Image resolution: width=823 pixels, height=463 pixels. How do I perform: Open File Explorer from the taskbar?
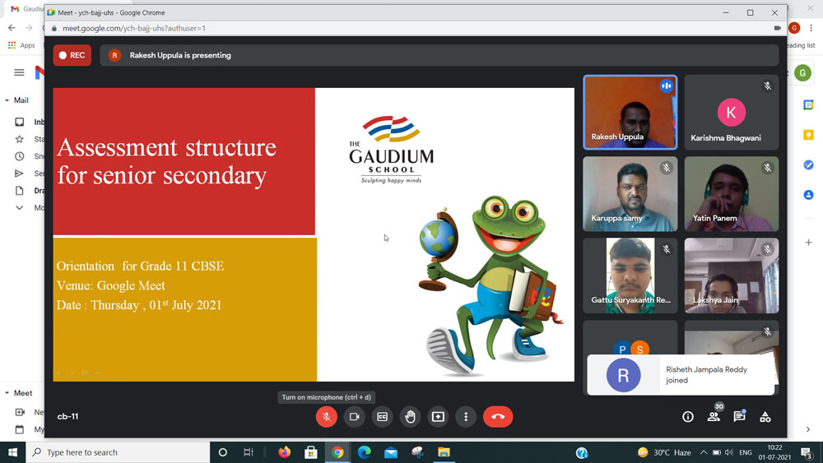(x=444, y=452)
